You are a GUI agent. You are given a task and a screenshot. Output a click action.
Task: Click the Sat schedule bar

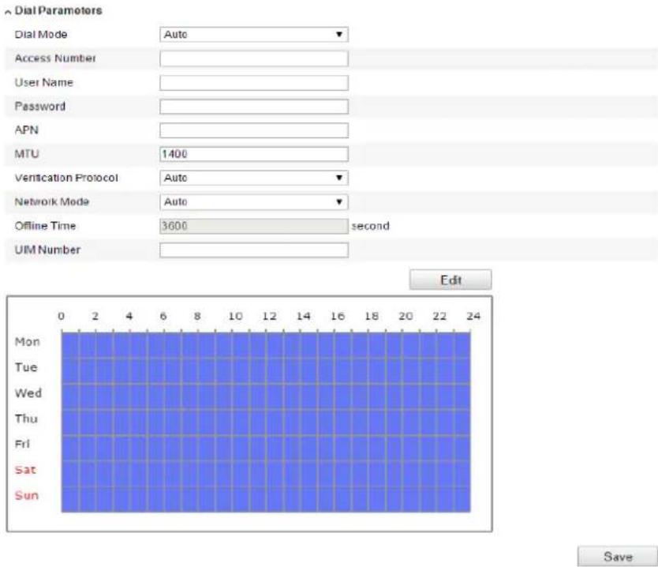[266, 473]
